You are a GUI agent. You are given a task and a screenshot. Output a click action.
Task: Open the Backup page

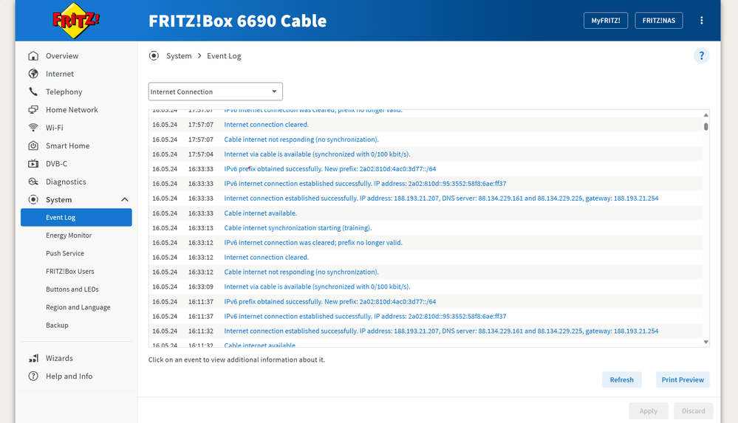click(57, 325)
